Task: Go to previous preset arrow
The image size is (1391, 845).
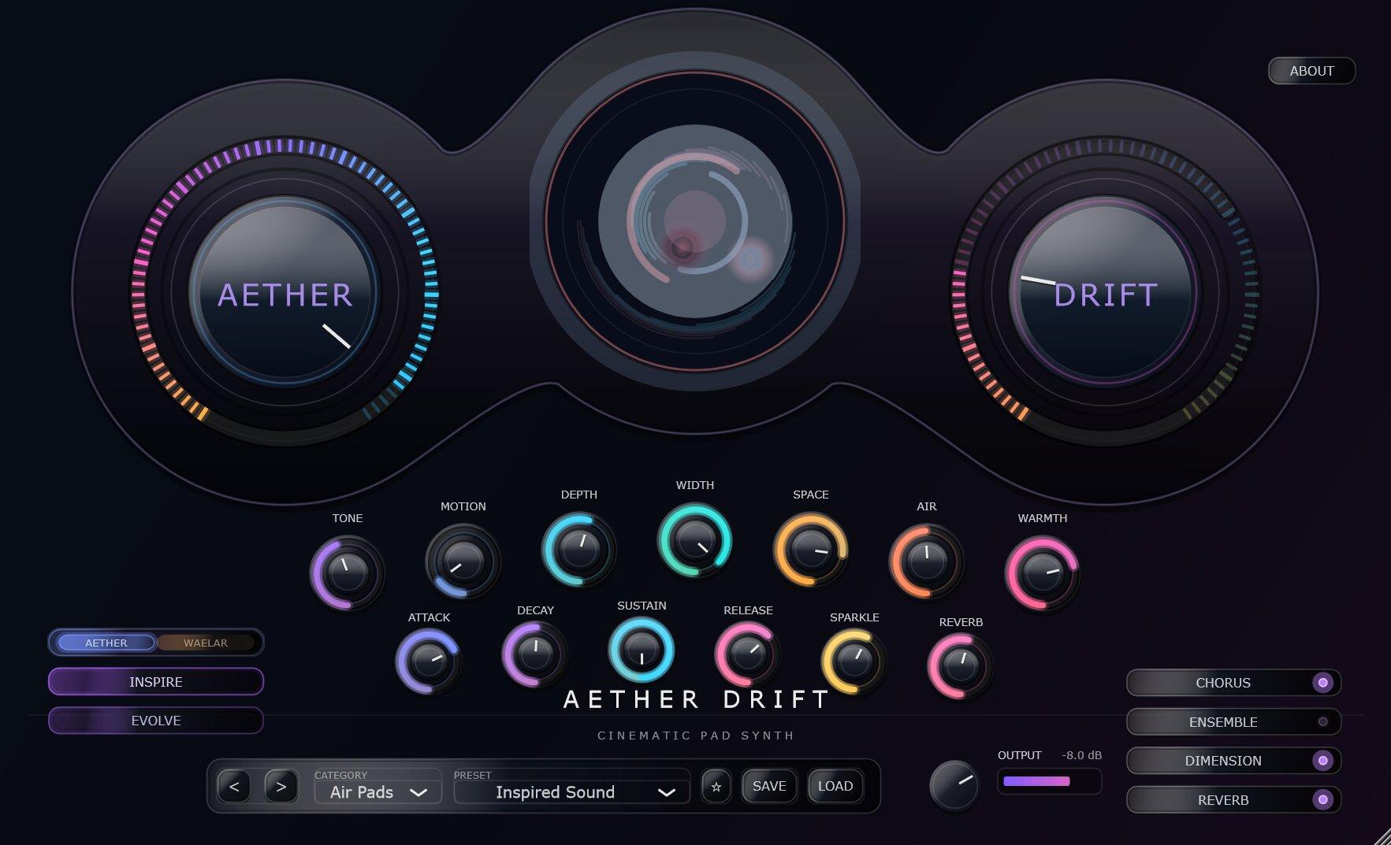Action: [234, 786]
